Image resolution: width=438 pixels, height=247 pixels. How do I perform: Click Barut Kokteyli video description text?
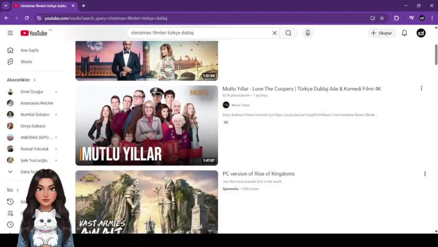click(300, 115)
